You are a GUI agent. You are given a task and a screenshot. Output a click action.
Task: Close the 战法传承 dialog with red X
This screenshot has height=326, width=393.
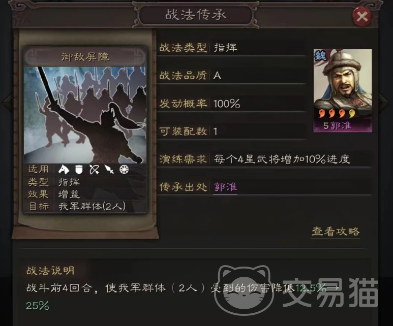coord(361,17)
